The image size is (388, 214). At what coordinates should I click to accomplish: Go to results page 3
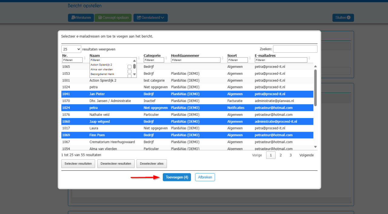[290, 155]
